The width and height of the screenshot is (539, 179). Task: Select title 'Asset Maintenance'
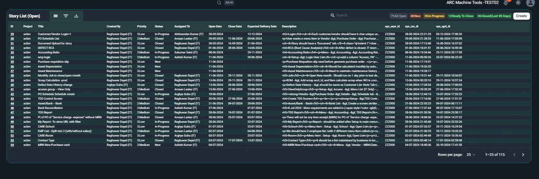(50, 71)
